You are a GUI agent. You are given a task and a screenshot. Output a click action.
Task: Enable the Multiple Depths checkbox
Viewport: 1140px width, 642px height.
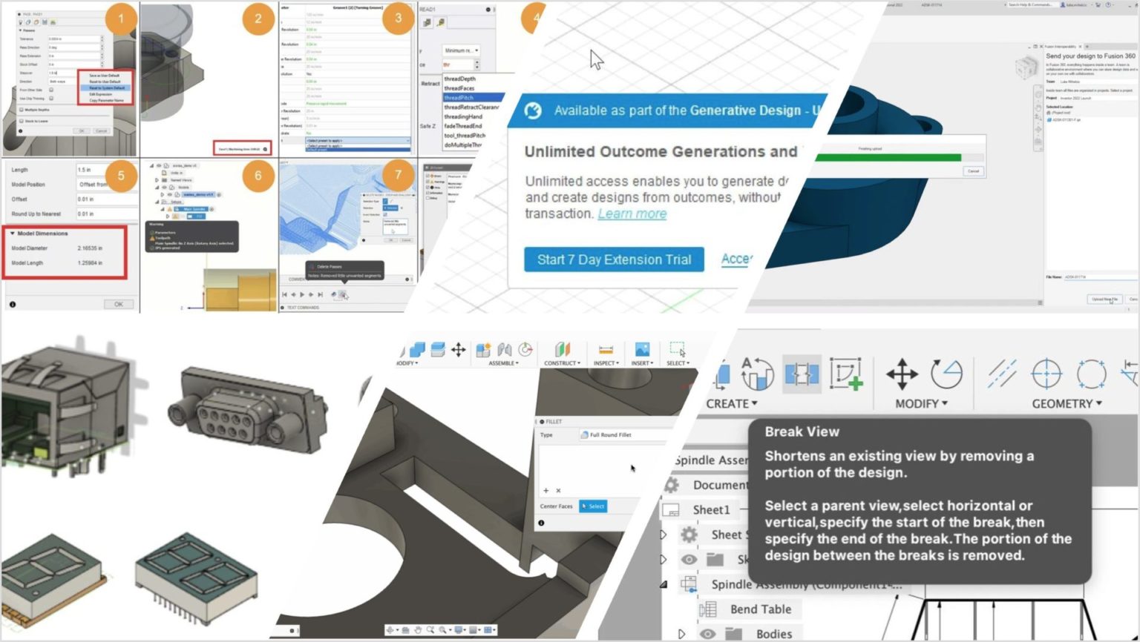[x=21, y=109]
